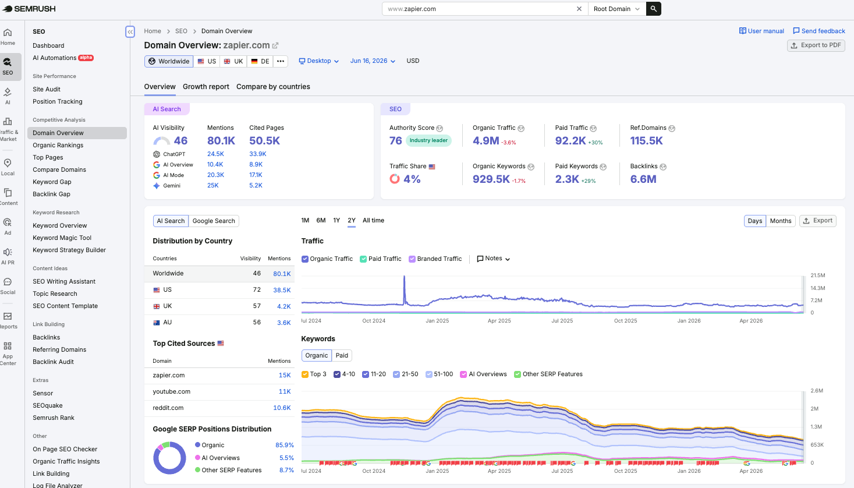Screen dimensions: 854x488
Task: Click the Semrush logo
Action: 29,9
